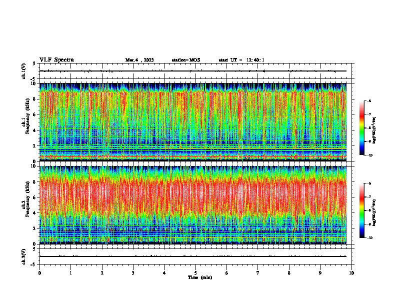Click the "6" kHz tick on ch.2 axis
Screen dimensions: 396x306
coord(35,197)
